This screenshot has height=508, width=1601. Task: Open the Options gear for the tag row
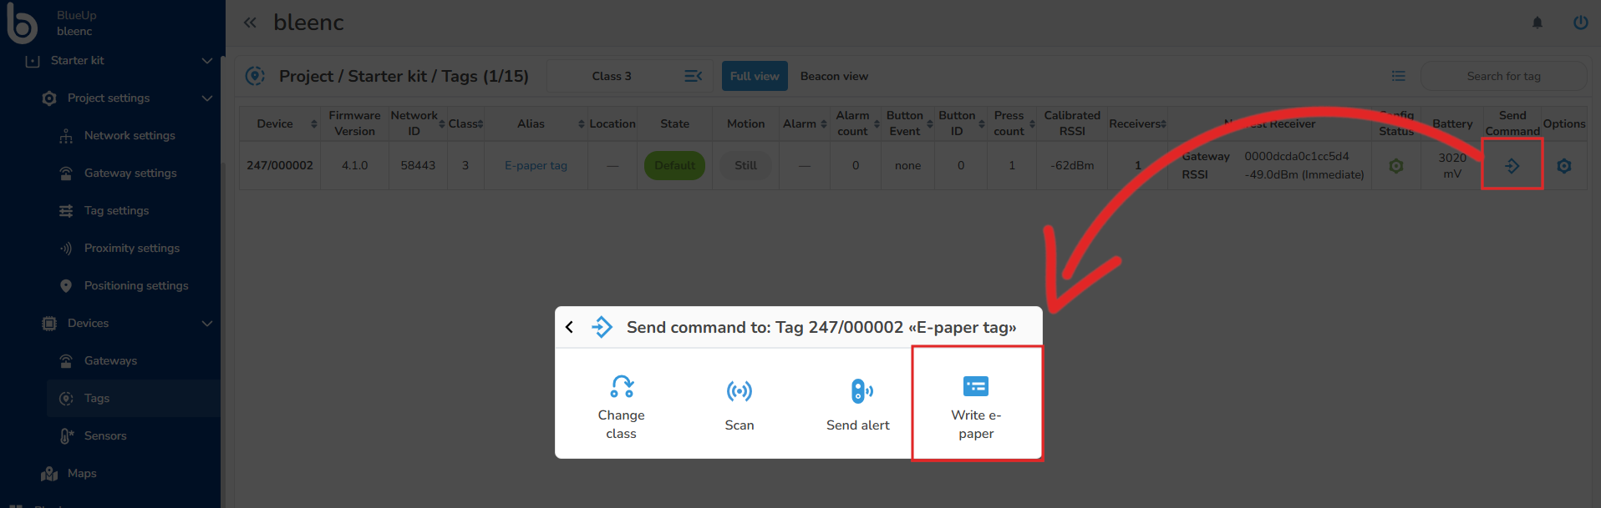1563,166
